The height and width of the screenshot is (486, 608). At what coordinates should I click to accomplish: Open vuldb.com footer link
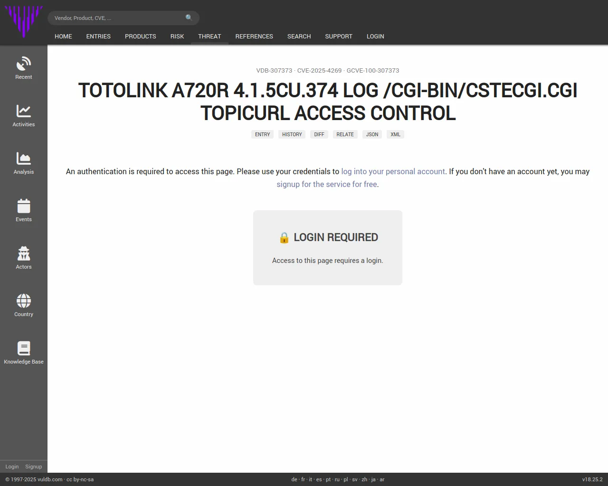click(50, 479)
